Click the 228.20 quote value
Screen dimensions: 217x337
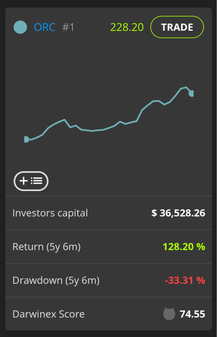(127, 27)
